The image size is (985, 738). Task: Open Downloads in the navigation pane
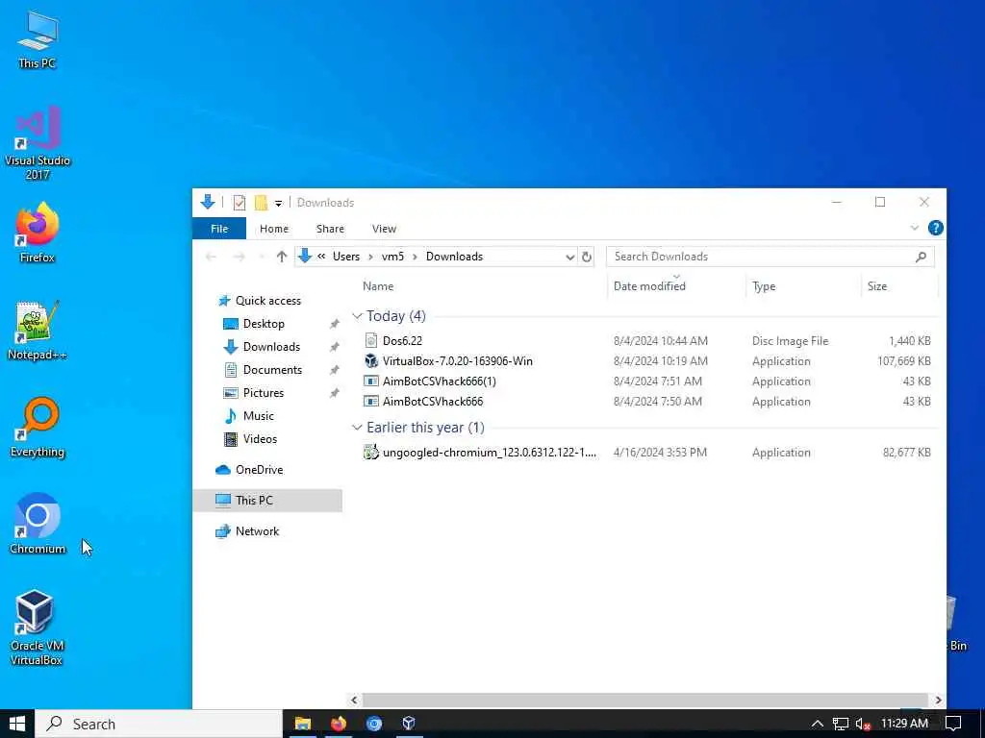tap(271, 347)
